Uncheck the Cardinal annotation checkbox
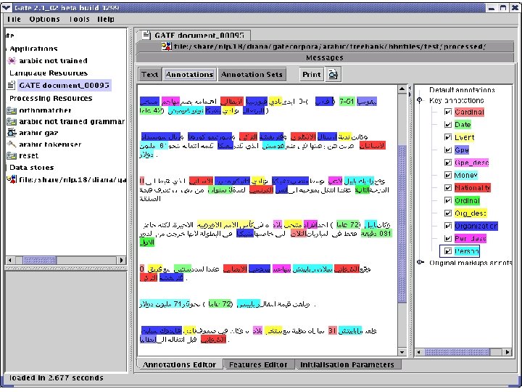 (x=448, y=112)
